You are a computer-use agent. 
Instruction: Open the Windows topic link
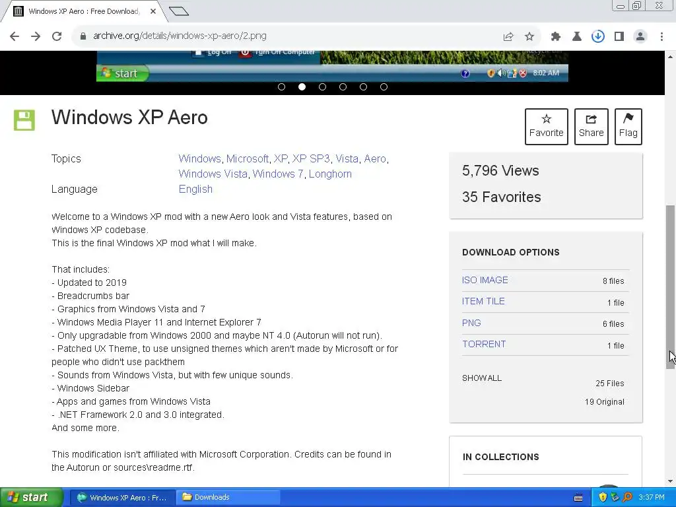coord(199,158)
